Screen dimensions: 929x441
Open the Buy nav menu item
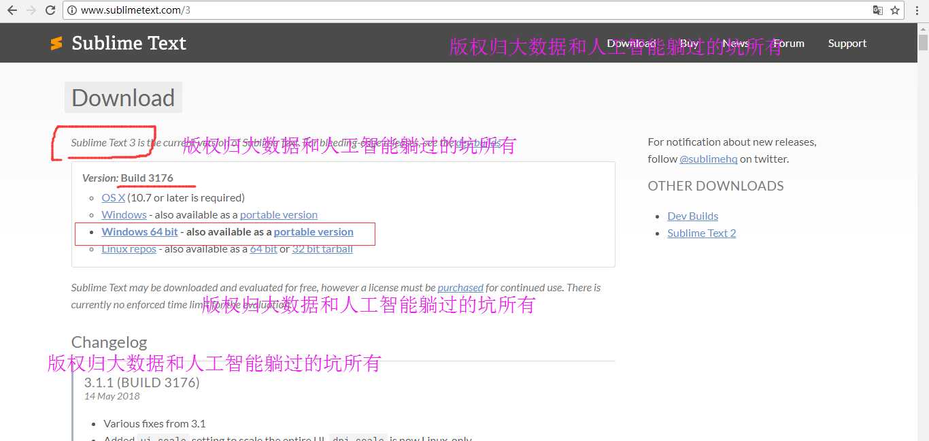coord(689,43)
